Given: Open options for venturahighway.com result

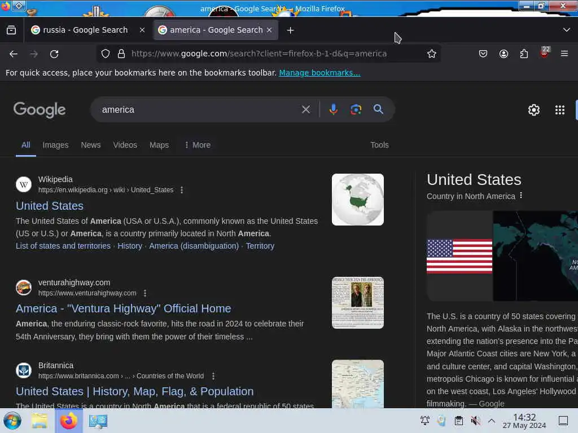Looking at the screenshot, I should pyautogui.click(x=145, y=293).
